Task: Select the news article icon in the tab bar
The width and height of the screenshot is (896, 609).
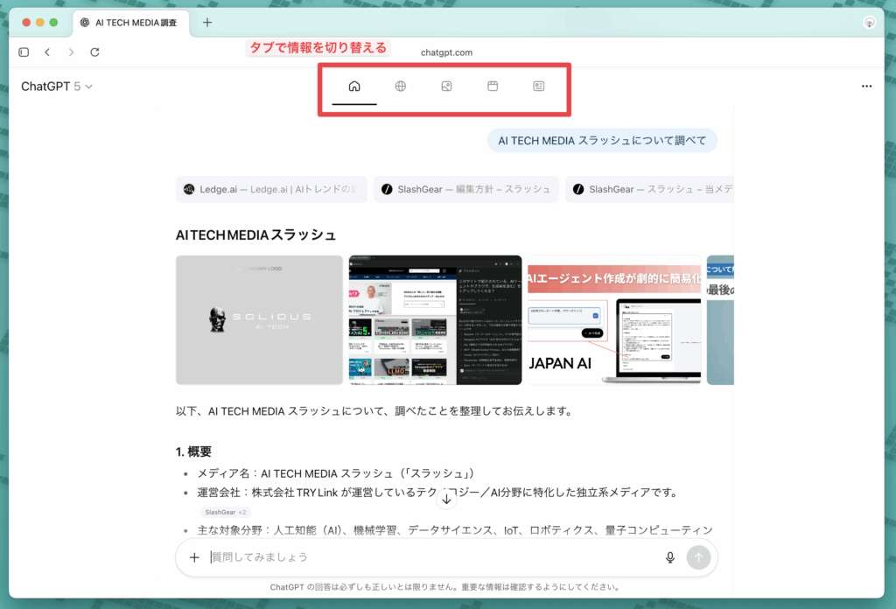Action: [x=538, y=86]
